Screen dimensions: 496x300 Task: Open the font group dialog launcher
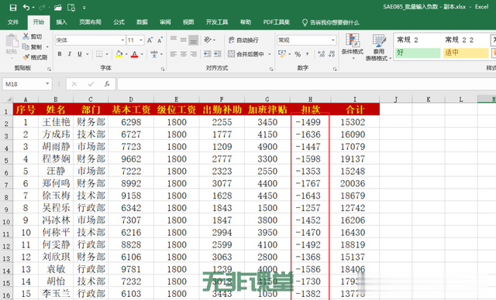[163, 69]
